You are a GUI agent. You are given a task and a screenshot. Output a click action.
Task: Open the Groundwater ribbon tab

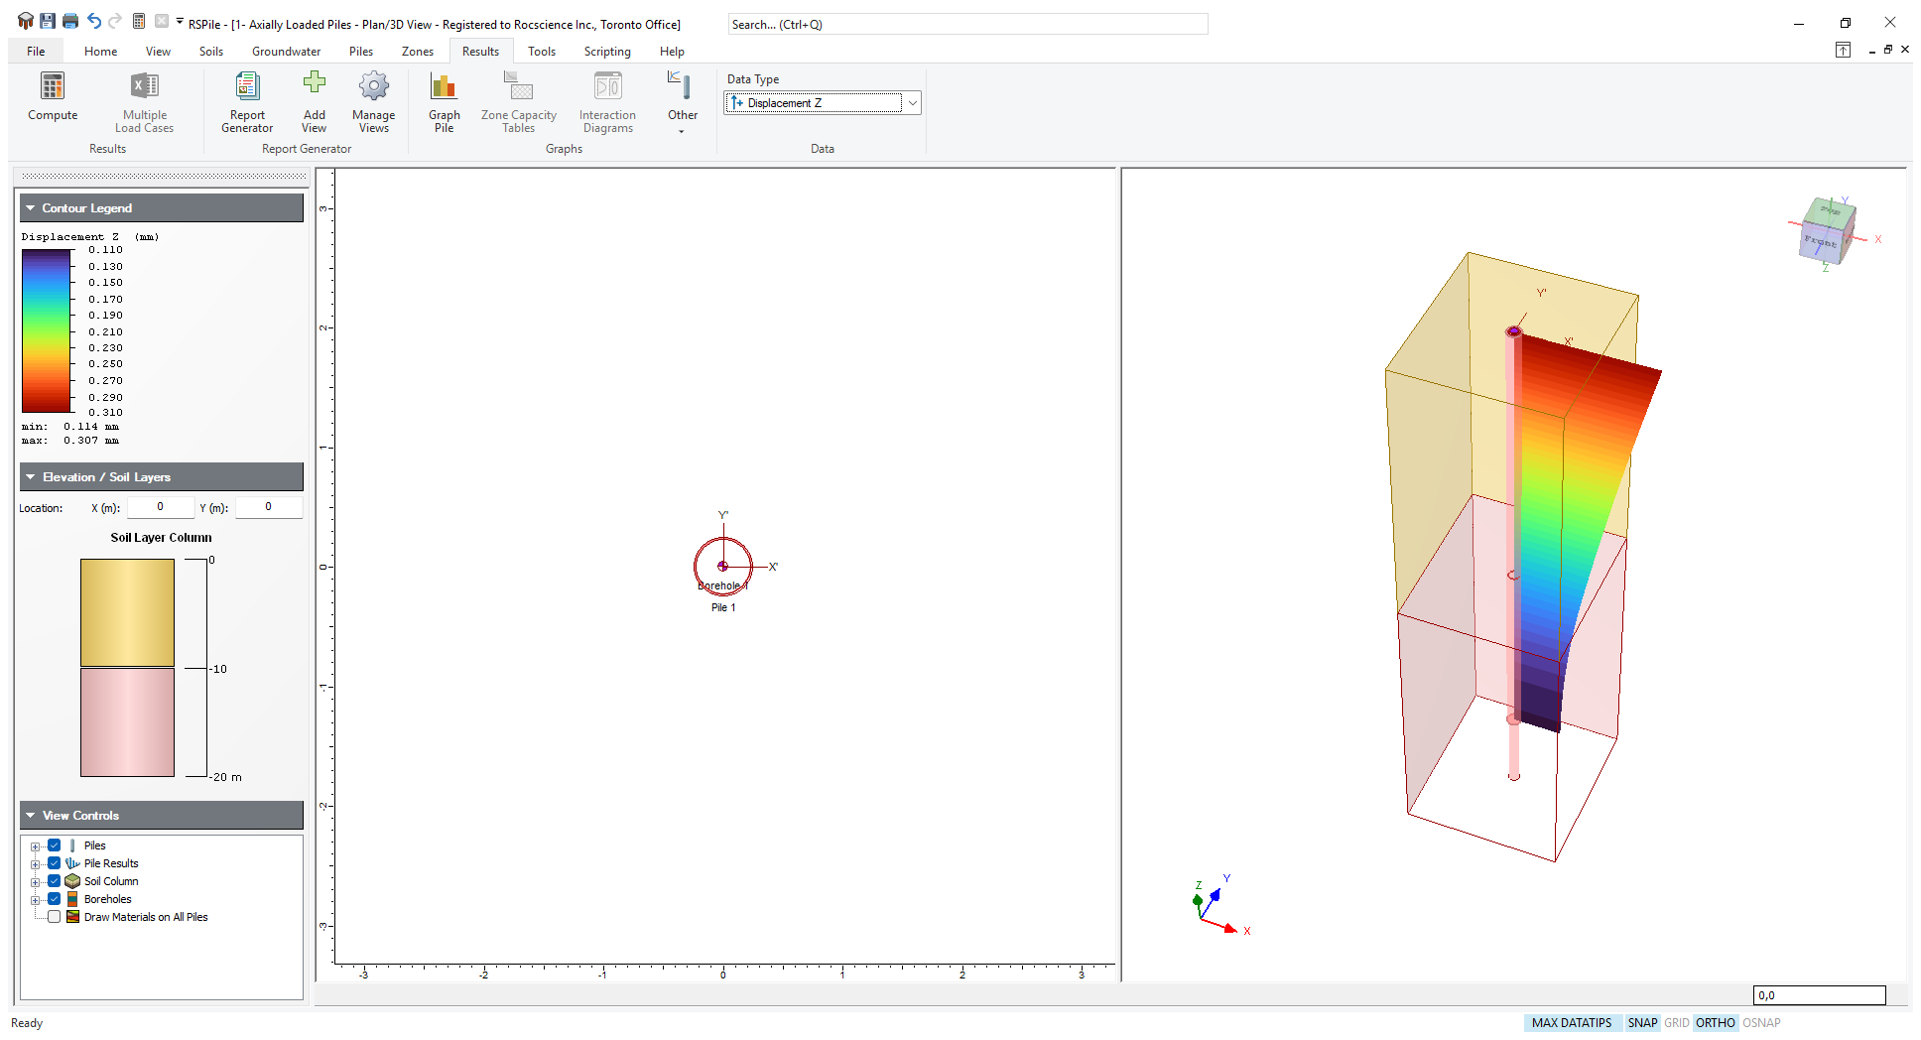pyautogui.click(x=286, y=52)
